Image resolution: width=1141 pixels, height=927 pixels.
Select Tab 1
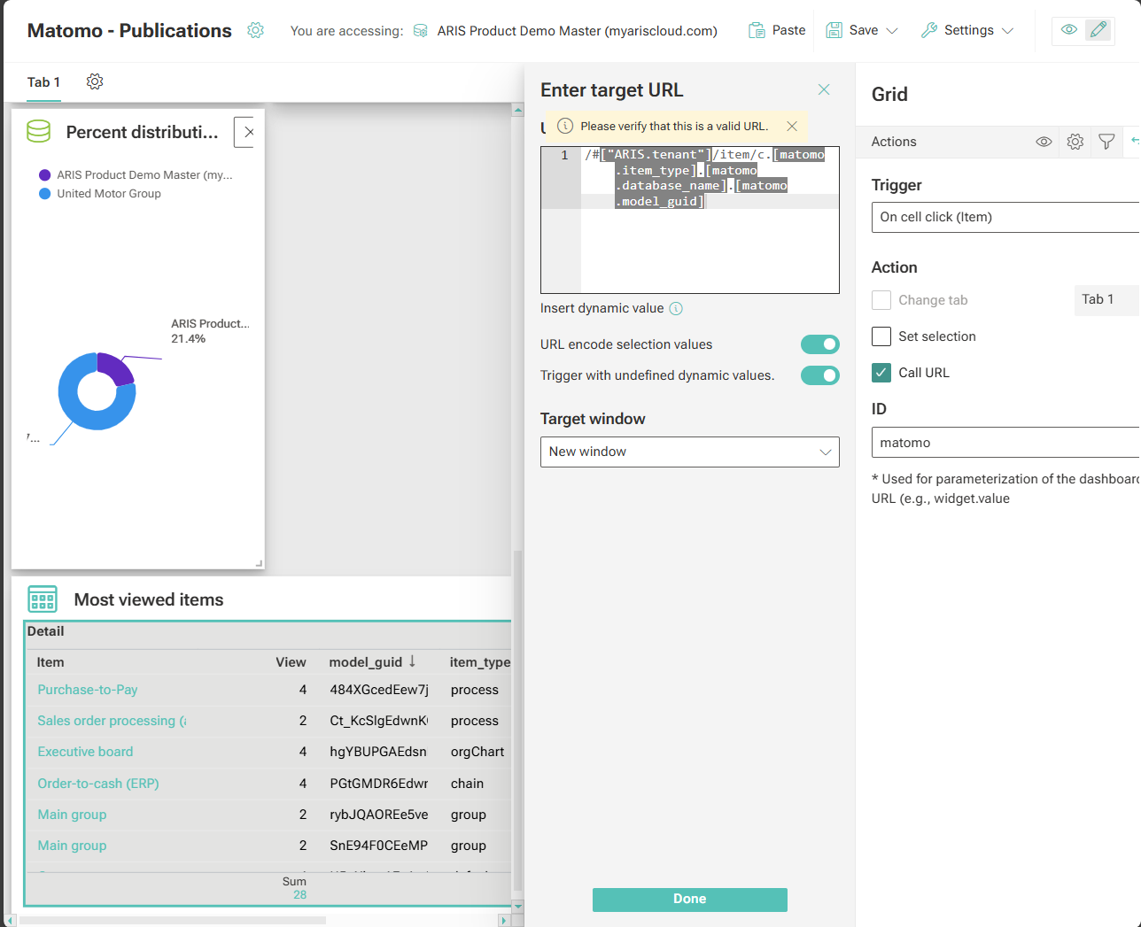(43, 82)
